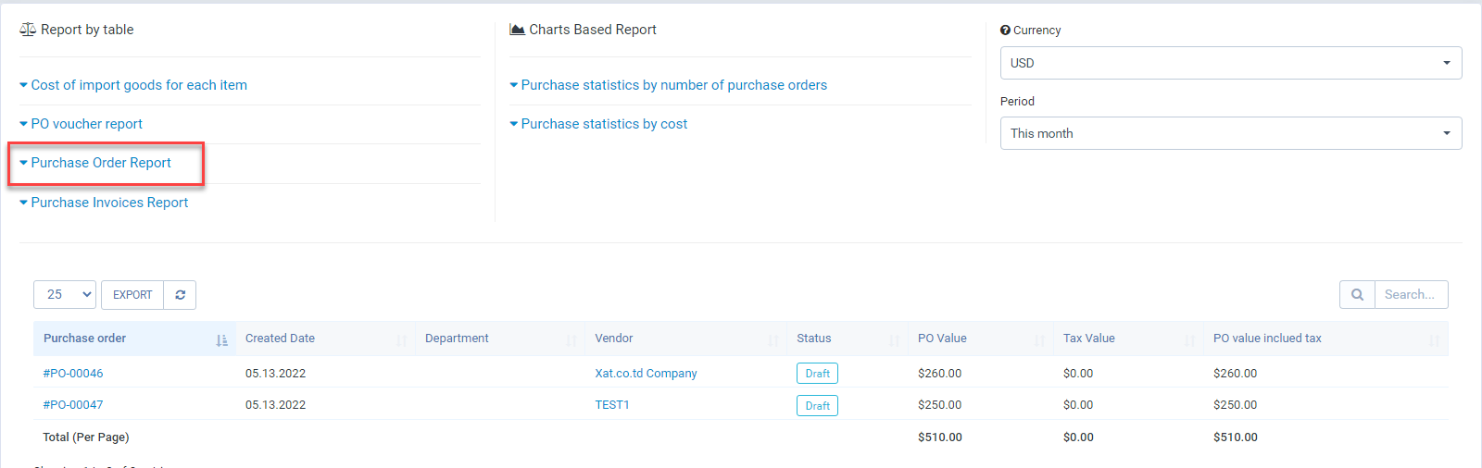Click the Currency help question icon

[x=1005, y=31]
